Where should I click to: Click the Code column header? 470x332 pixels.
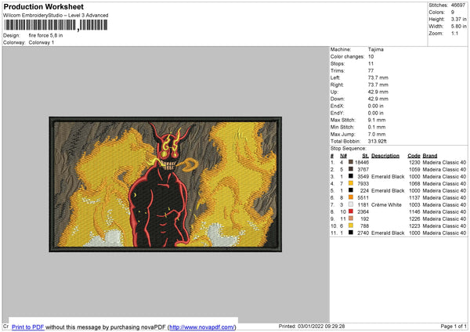coord(414,155)
